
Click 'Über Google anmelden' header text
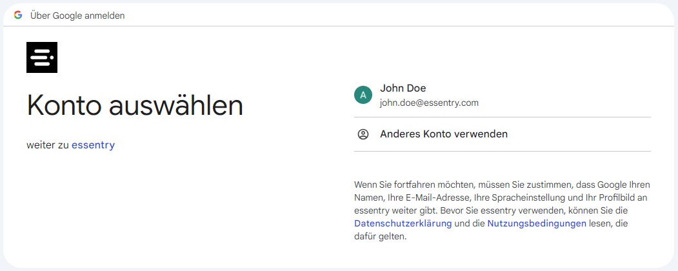pyautogui.click(x=77, y=15)
